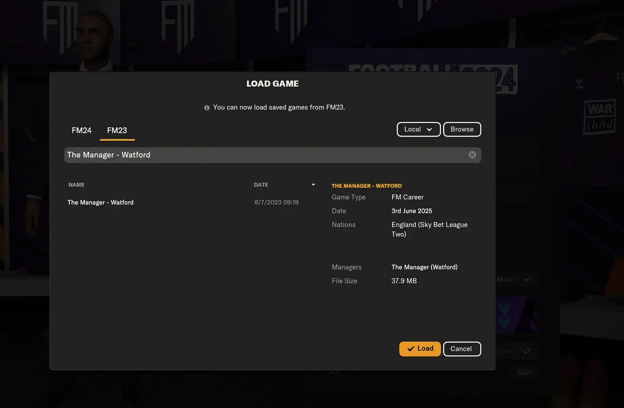This screenshot has width=624, height=408.
Task: Click 'The Manager (Watford)' managers value
Action: pyautogui.click(x=424, y=267)
